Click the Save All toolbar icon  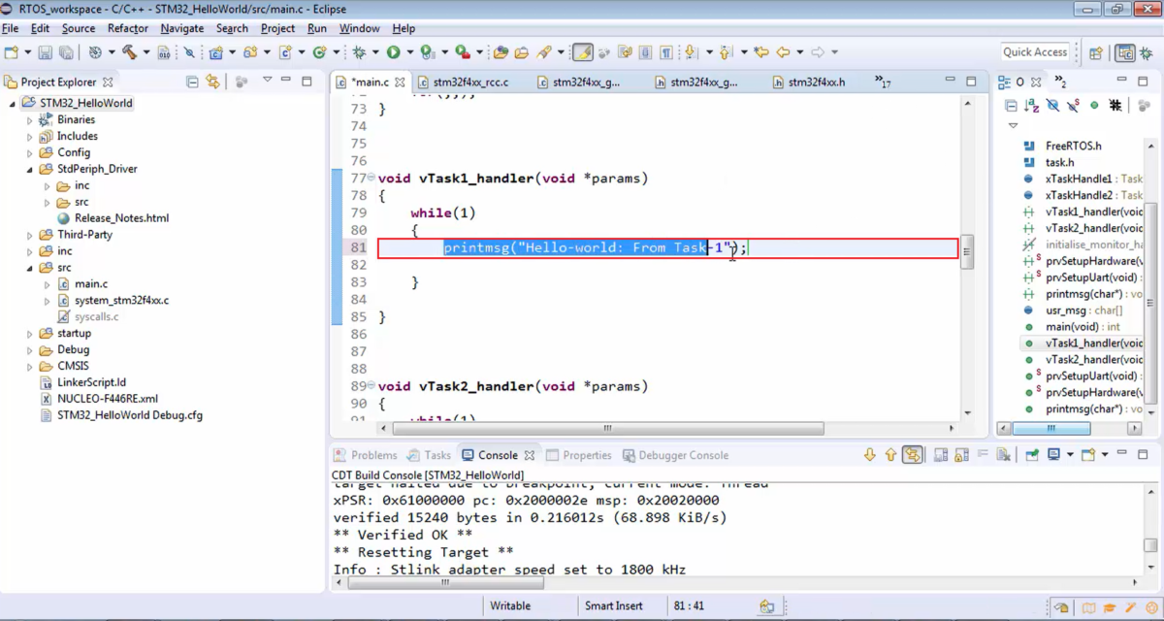(x=66, y=52)
